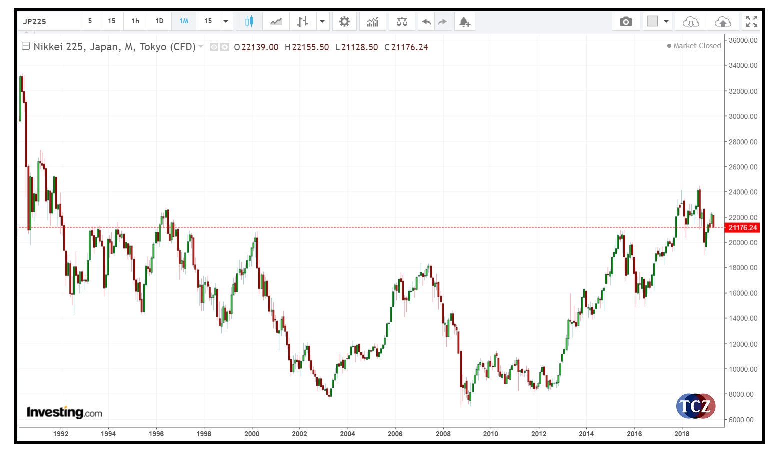Open the chart Settings gear
Viewport: 768px width, 449px height.
point(344,21)
